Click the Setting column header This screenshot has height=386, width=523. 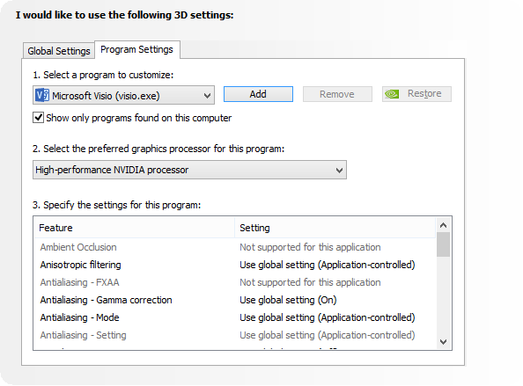335,228
